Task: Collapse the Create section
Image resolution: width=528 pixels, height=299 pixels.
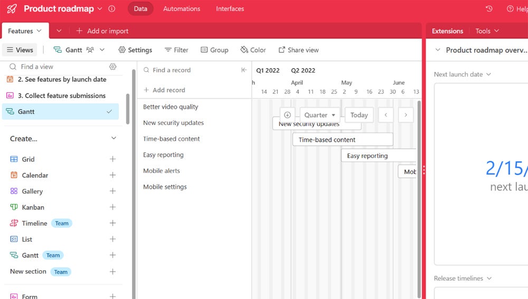Action: 114,138
